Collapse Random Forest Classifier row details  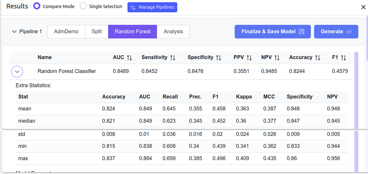[17, 71]
